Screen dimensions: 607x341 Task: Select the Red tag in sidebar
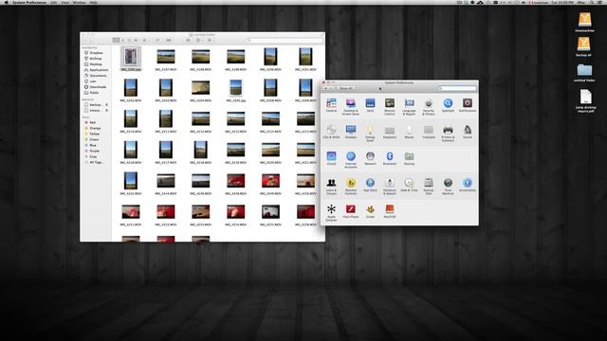click(x=90, y=122)
